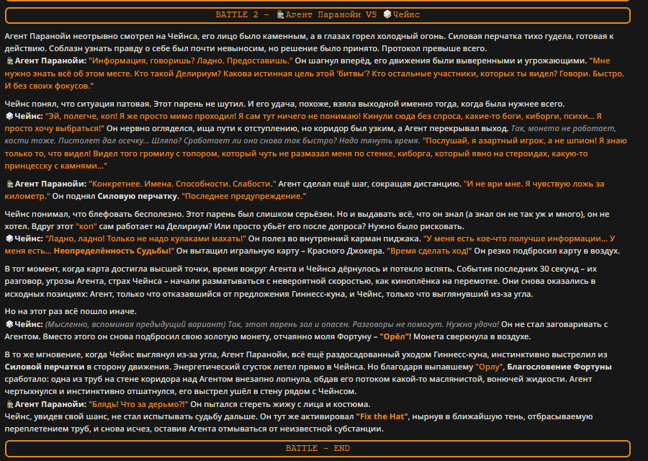Click detective icon before the "Что за дерьмо?!" line
This screenshot has height=461, width=648.
[x=9, y=404]
